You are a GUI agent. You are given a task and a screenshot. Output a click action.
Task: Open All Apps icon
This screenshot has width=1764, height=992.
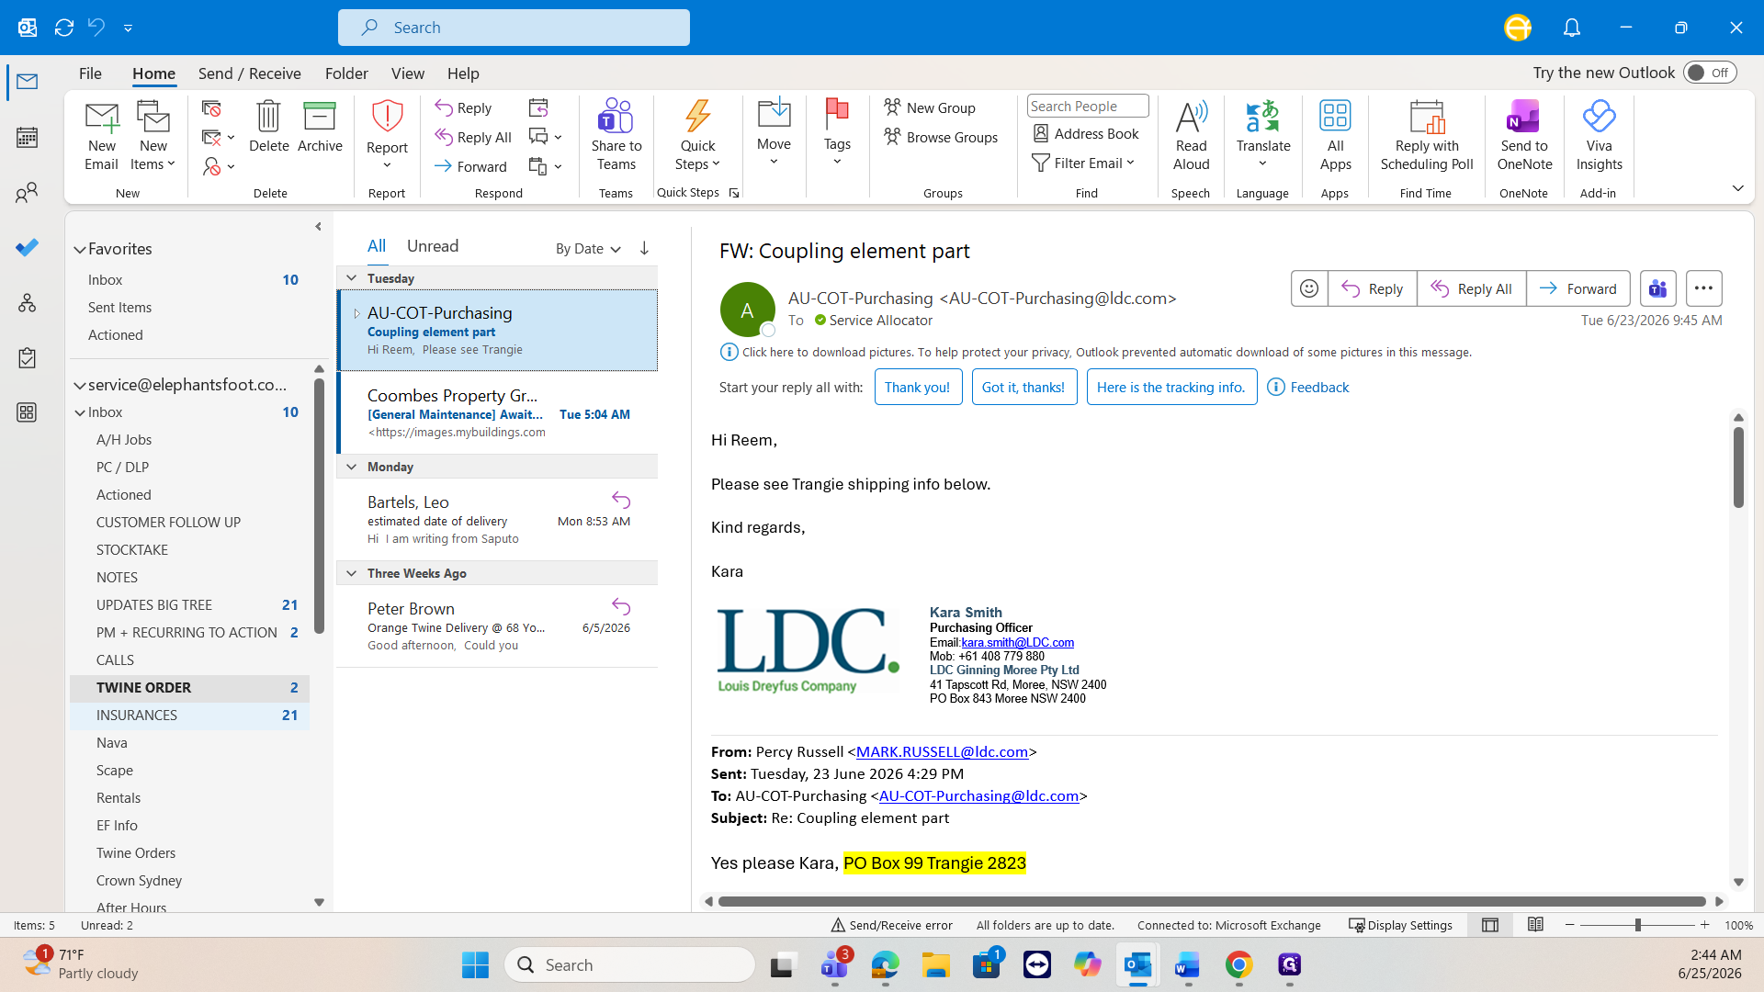[x=1335, y=118]
